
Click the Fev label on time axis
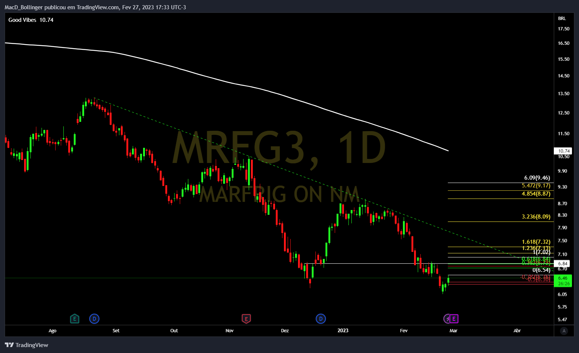click(404, 331)
